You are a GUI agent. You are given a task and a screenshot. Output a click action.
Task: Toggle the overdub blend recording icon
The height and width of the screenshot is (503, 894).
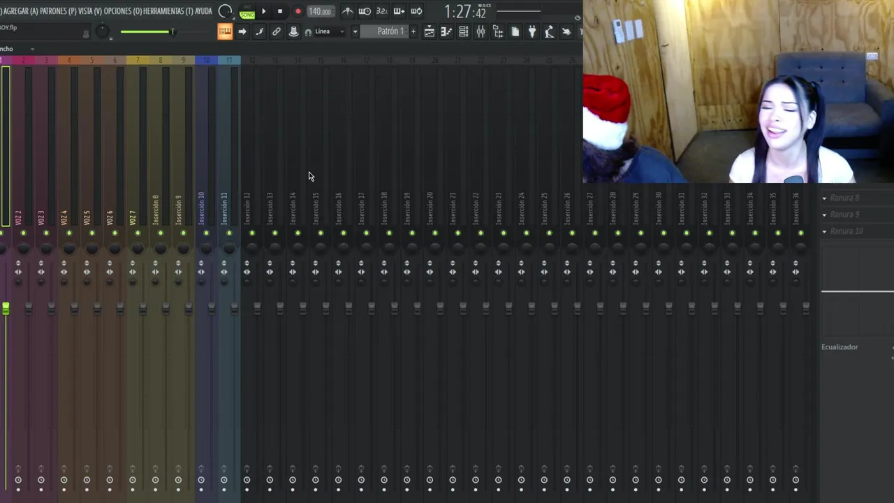tap(399, 11)
